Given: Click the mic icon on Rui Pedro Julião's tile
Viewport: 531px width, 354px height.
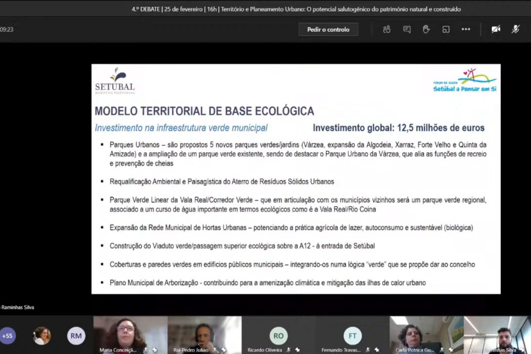Looking at the screenshot, I should coord(214,349).
